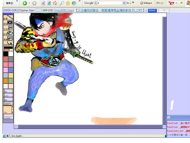
Task: Open Favorites with the star icon
Action: 68,3
